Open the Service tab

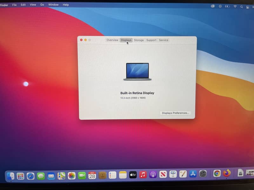coord(164,40)
